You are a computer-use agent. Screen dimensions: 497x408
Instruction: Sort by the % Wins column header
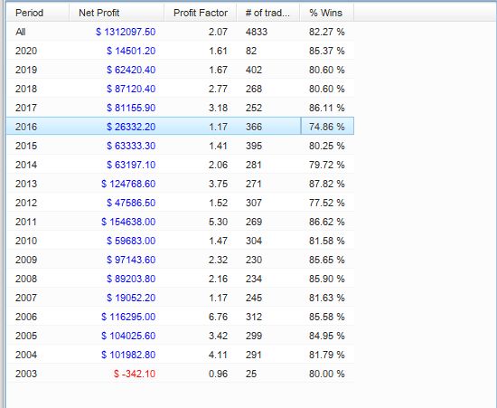tap(327, 13)
